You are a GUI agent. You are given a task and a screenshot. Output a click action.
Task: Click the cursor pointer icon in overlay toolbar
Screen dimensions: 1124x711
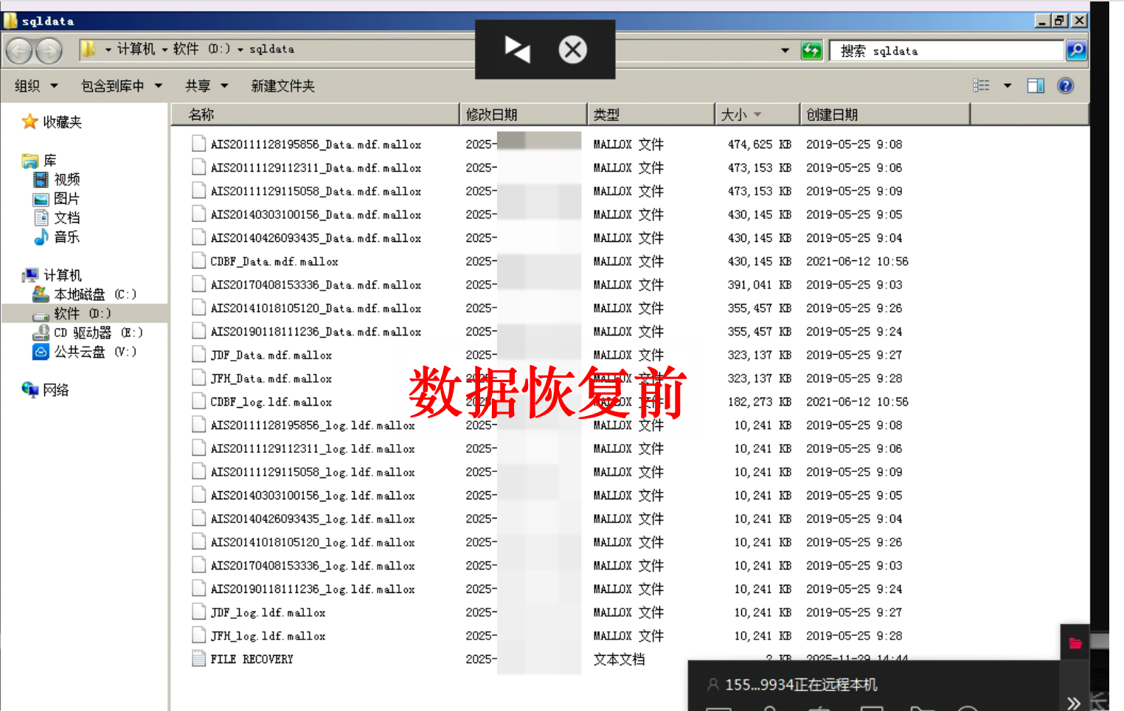point(517,49)
